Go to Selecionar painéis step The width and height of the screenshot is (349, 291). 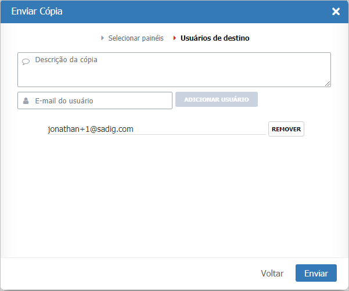coord(136,38)
